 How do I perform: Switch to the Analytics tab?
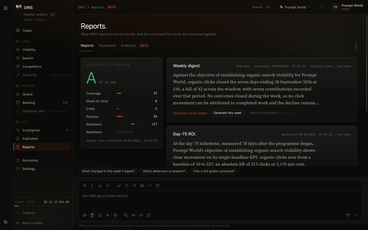coord(128,45)
